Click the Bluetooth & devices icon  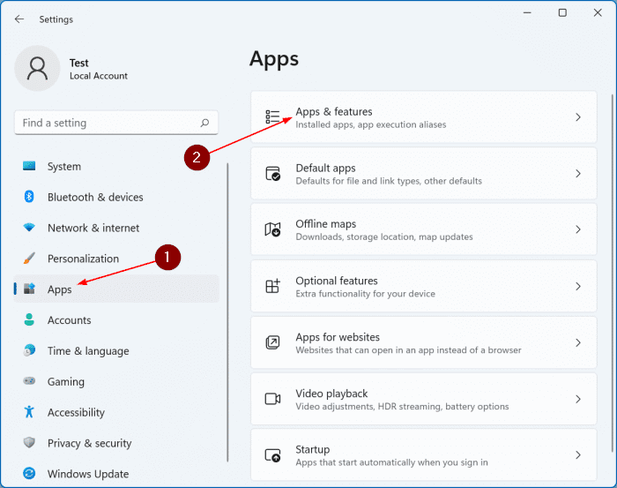pos(29,198)
